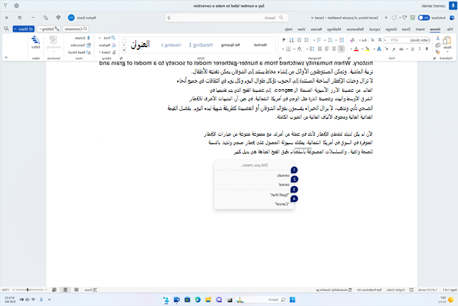458x306 pixels.
Task: Click the Decrease Indent icon
Action: point(306,40)
